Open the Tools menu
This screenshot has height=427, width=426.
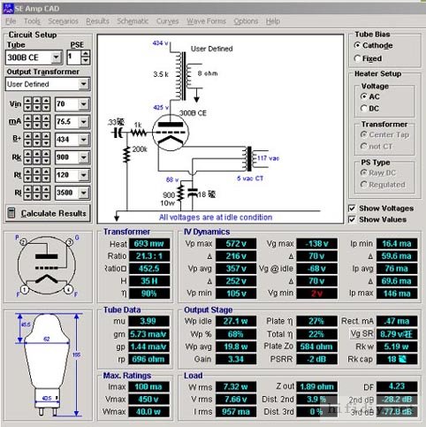(32, 21)
